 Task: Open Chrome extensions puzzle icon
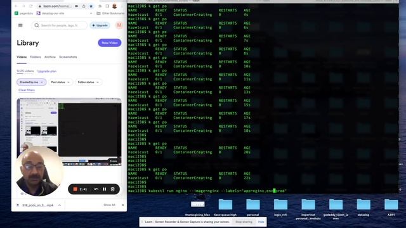[100, 6]
